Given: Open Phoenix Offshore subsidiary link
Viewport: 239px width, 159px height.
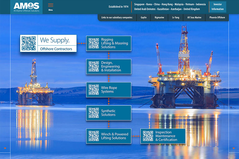Looking at the screenshot, I should pyautogui.click(x=217, y=17).
